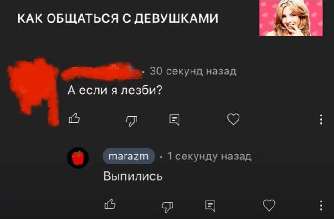
Task: Open reply icon under "А если я лезби?"
Action: coord(174,120)
